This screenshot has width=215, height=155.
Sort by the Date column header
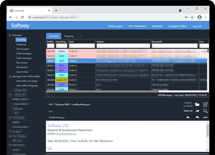71,42
